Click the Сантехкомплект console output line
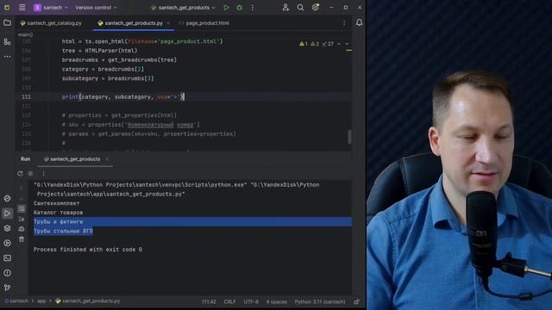The width and height of the screenshot is (552, 310). pos(57,203)
